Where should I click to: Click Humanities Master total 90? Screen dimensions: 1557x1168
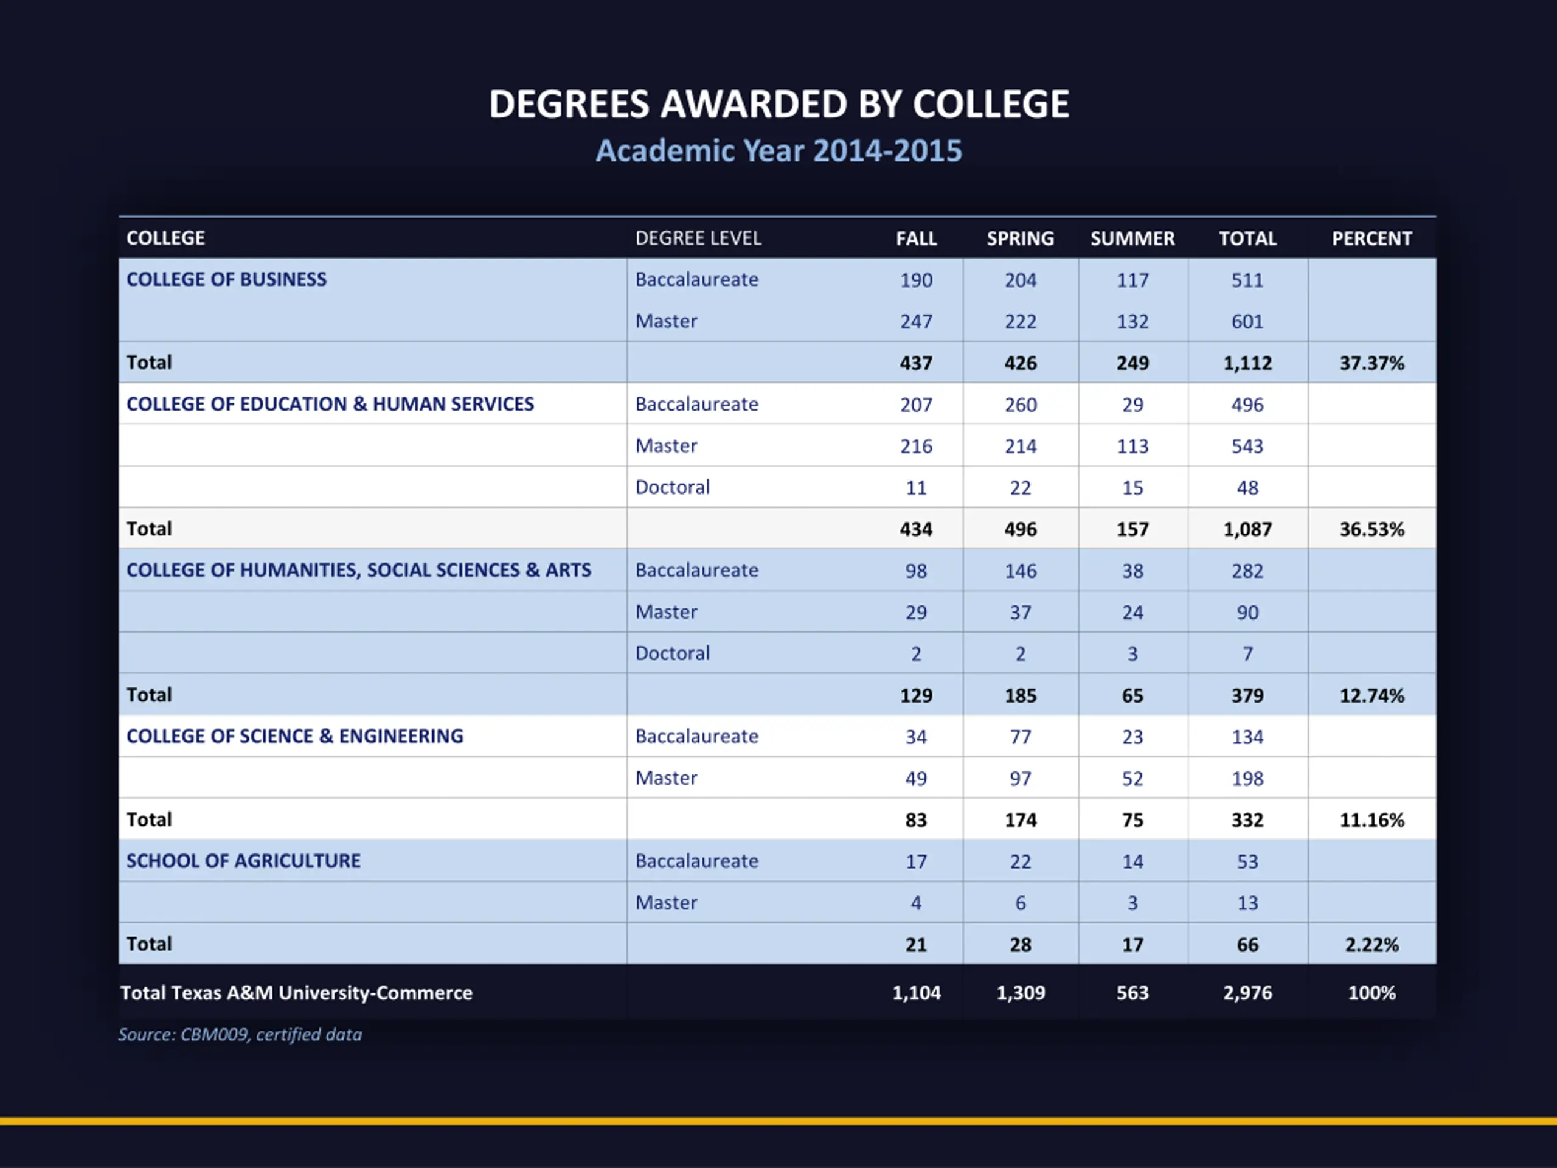point(1247,613)
